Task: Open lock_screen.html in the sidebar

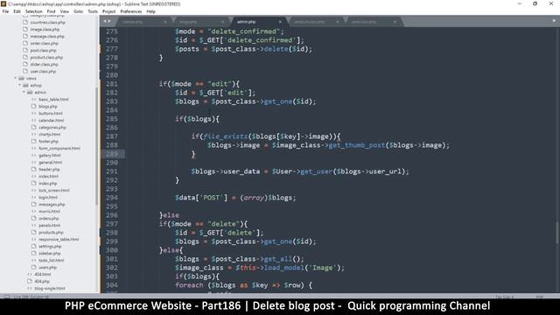Action: click(x=54, y=191)
